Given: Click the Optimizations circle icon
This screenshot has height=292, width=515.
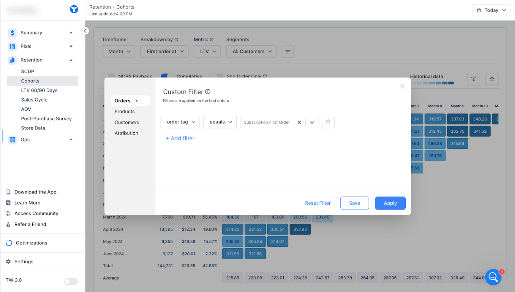Looking at the screenshot, I should click(x=9, y=243).
